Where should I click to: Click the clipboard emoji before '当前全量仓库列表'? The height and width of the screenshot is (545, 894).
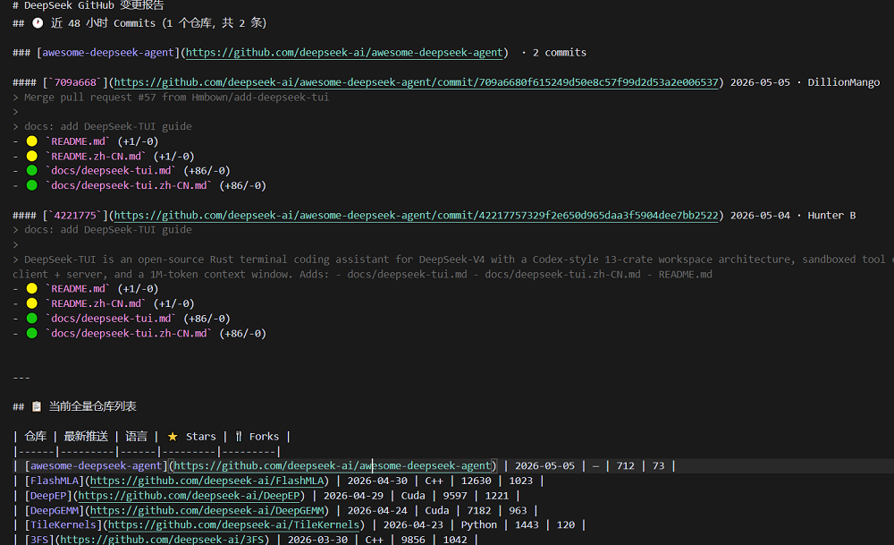[37, 406]
